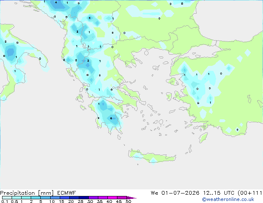263x203 pixels.
Task: Select the 20–25 mm dark blue legend swatch
Action: click(74, 198)
